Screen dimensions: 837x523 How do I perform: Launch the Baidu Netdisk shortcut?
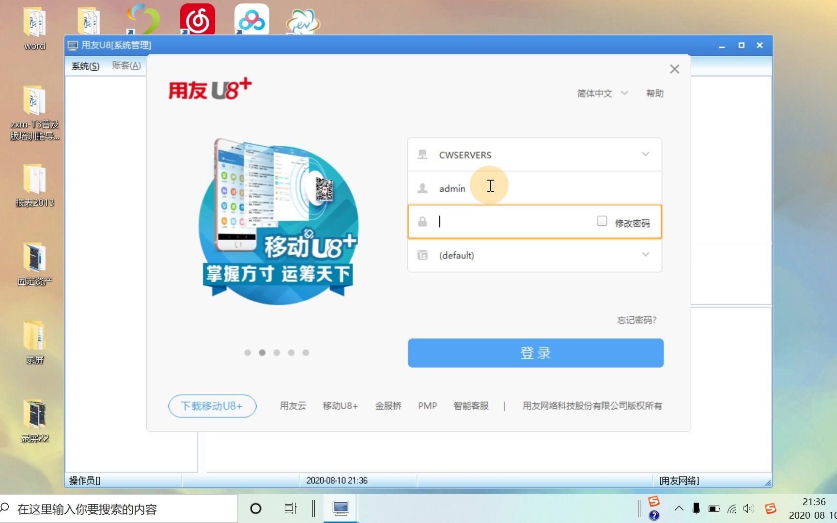[251, 19]
